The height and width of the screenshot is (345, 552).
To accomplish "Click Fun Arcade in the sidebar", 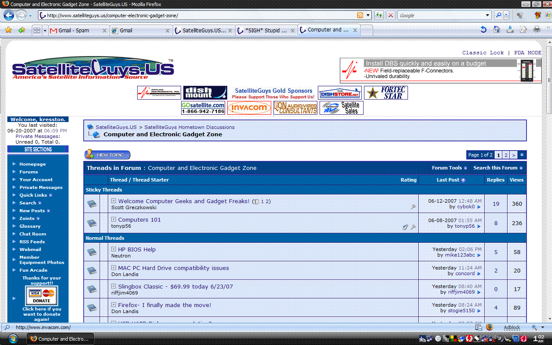I will point(33,270).
